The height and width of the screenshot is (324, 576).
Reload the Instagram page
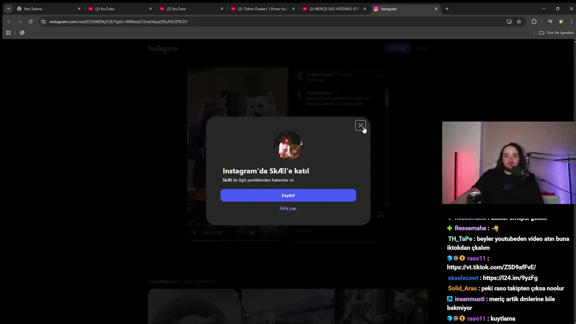coord(31,22)
